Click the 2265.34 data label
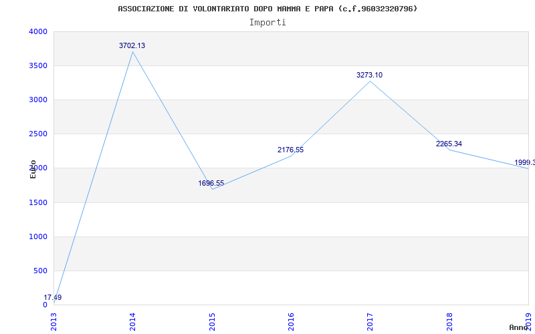 tap(449, 144)
